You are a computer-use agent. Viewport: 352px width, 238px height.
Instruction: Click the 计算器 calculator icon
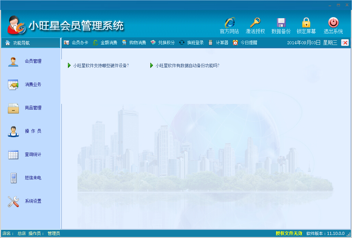tap(211, 43)
